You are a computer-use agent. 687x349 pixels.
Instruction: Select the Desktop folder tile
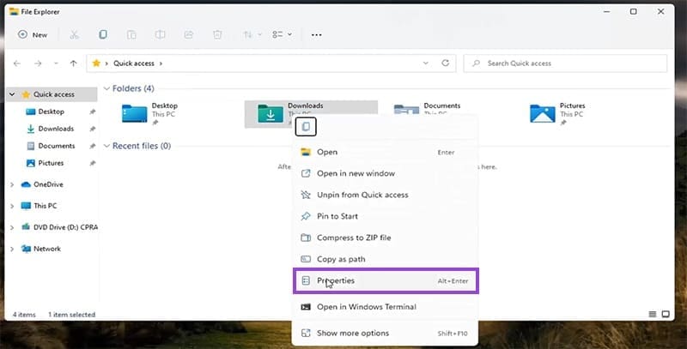(x=175, y=114)
